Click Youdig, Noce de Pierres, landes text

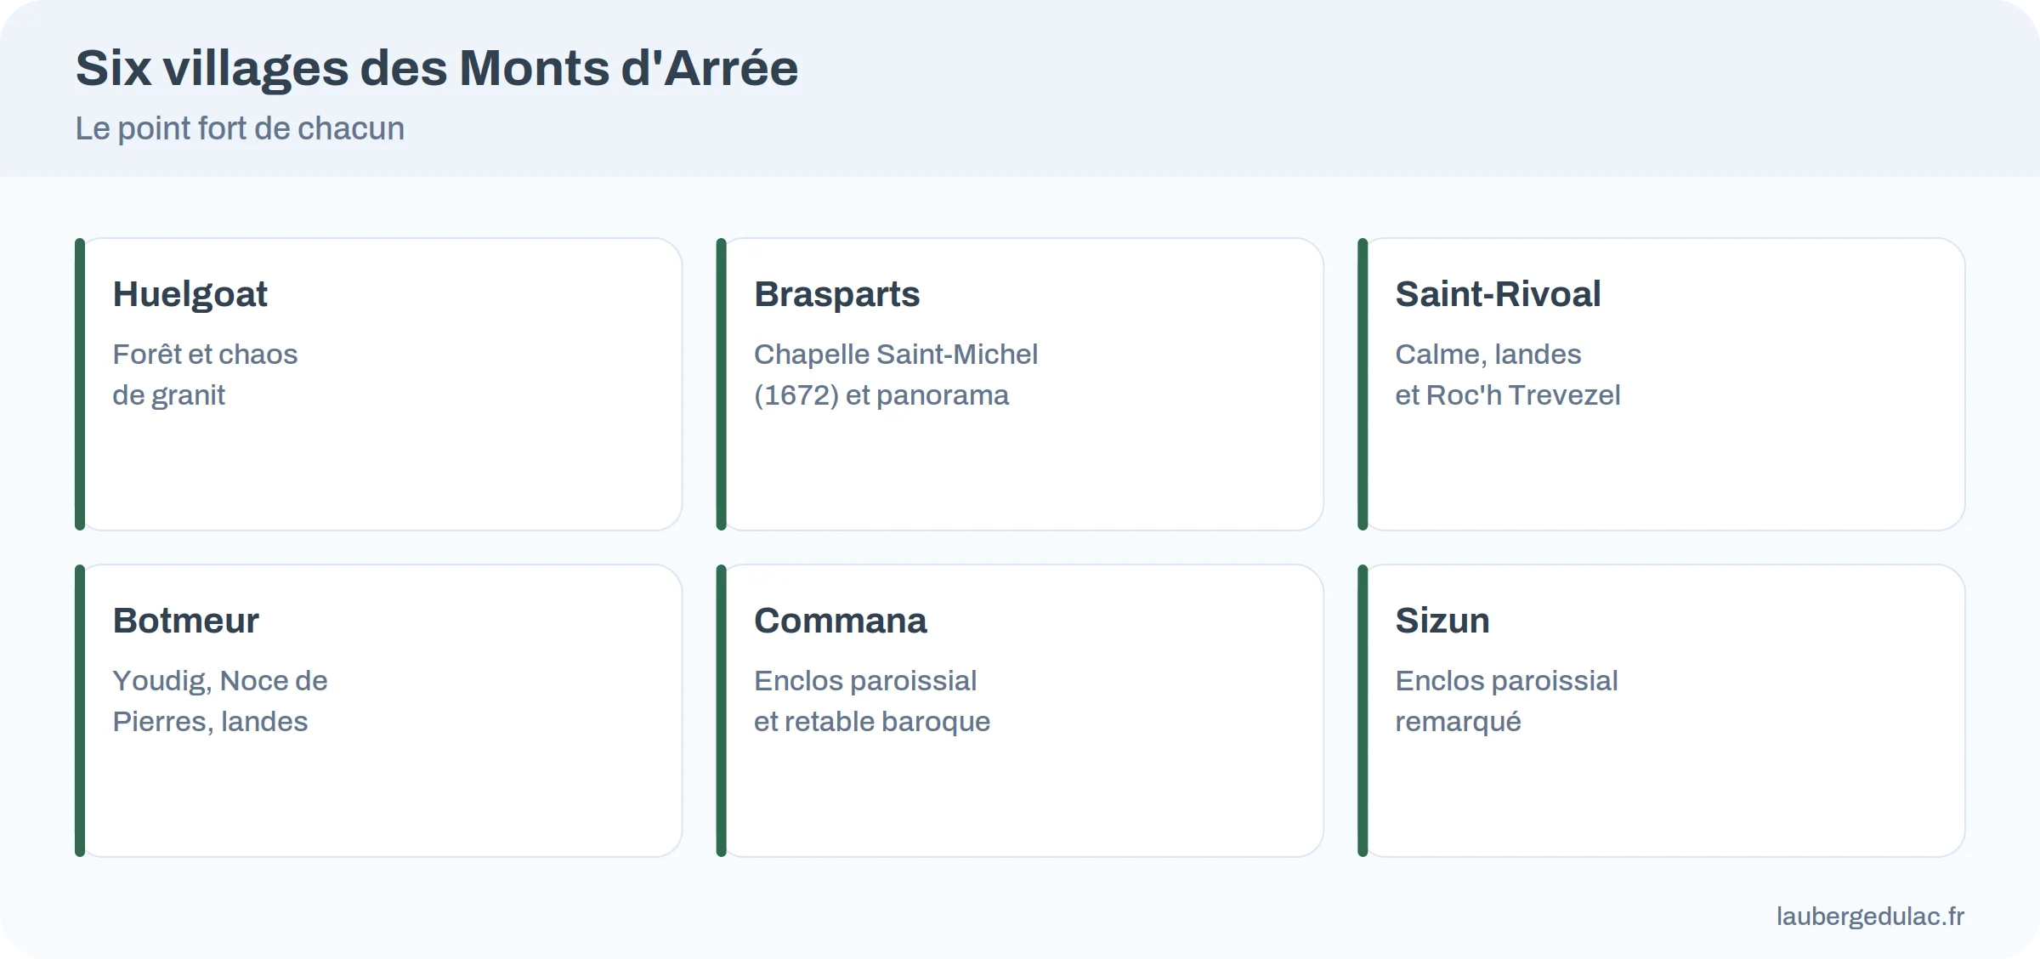click(x=219, y=701)
